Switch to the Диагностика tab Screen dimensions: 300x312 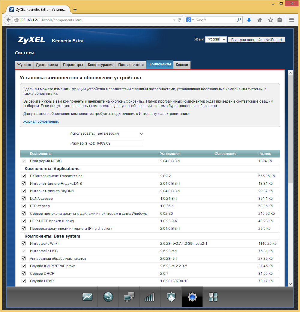[47, 65]
